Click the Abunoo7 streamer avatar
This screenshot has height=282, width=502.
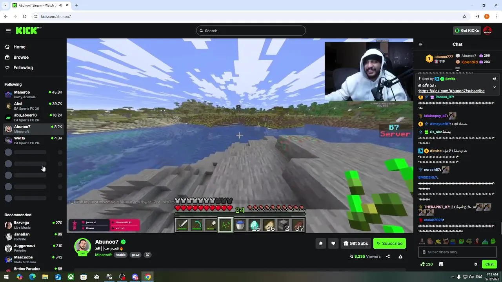83,246
